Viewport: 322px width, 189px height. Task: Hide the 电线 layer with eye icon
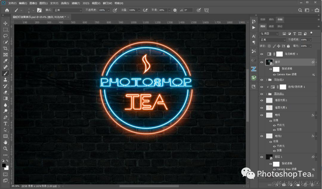(262, 115)
